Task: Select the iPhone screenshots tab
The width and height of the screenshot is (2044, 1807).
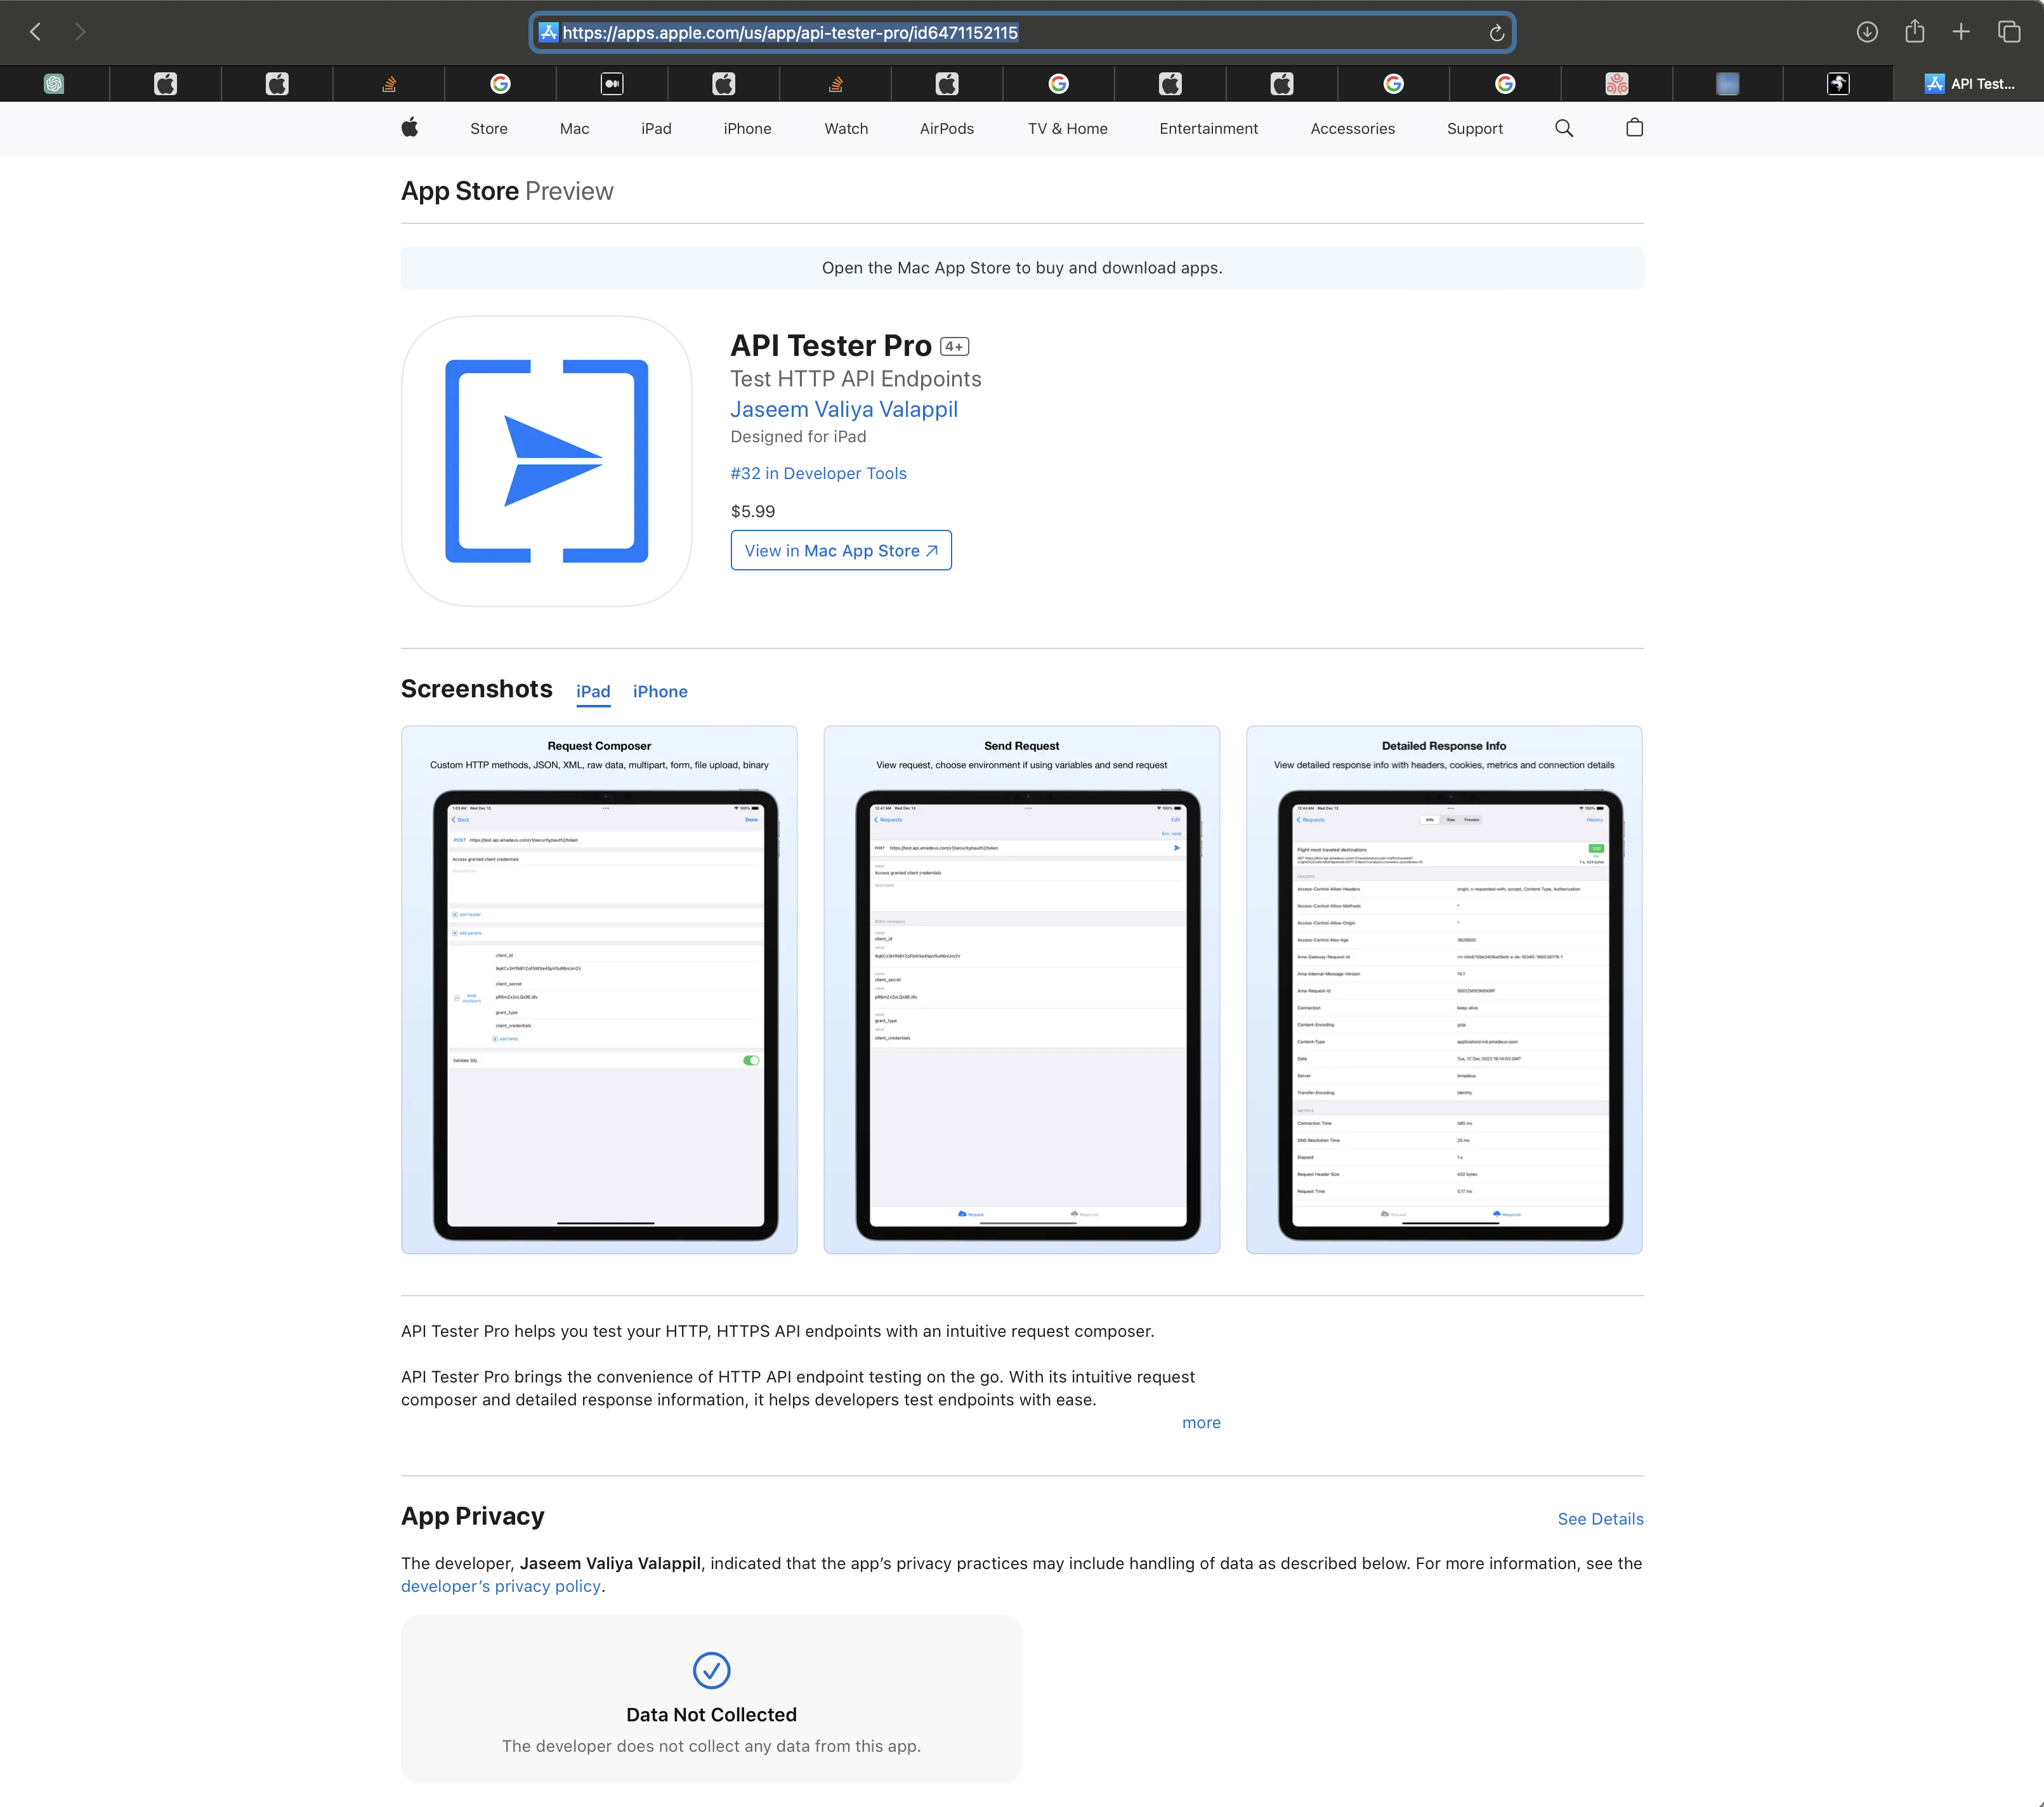Action: click(x=660, y=692)
